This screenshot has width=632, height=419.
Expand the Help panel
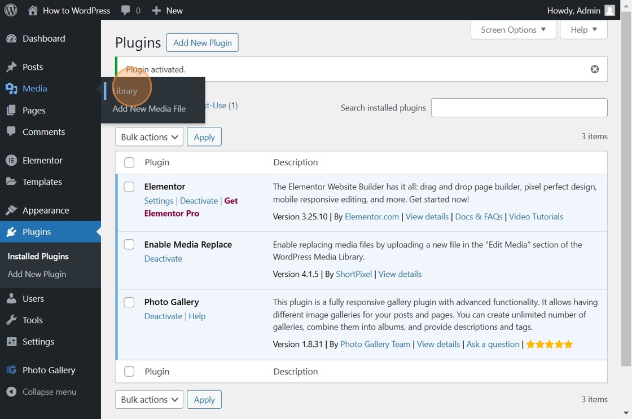point(583,30)
